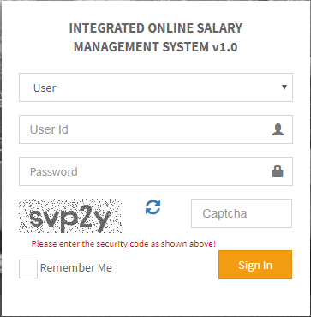311x317 pixels.
Task: Click the 'Password' placeholder text
Action: click(54, 172)
